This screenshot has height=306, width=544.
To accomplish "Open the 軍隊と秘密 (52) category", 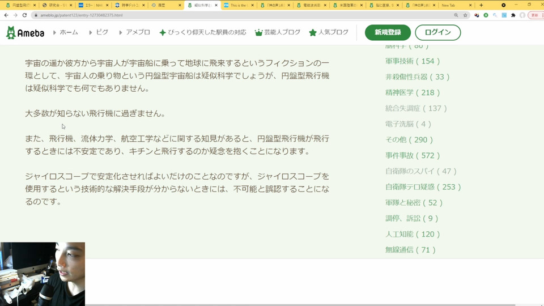I will pyautogui.click(x=414, y=203).
